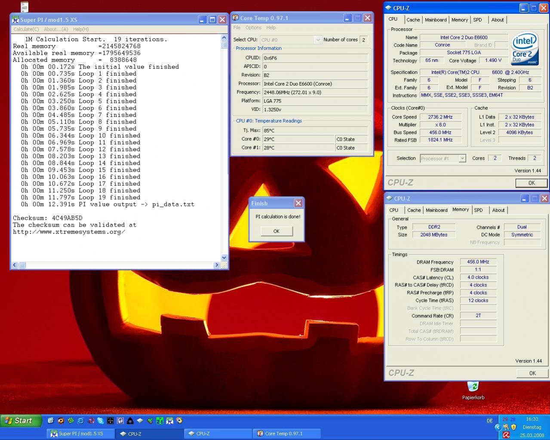Click the Super PI horizontal scrollbar right arrow

tap(216, 265)
